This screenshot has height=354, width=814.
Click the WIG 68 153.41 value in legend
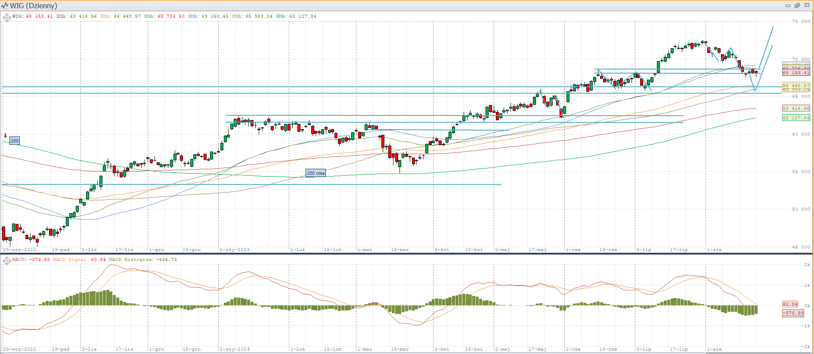(x=39, y=16)
